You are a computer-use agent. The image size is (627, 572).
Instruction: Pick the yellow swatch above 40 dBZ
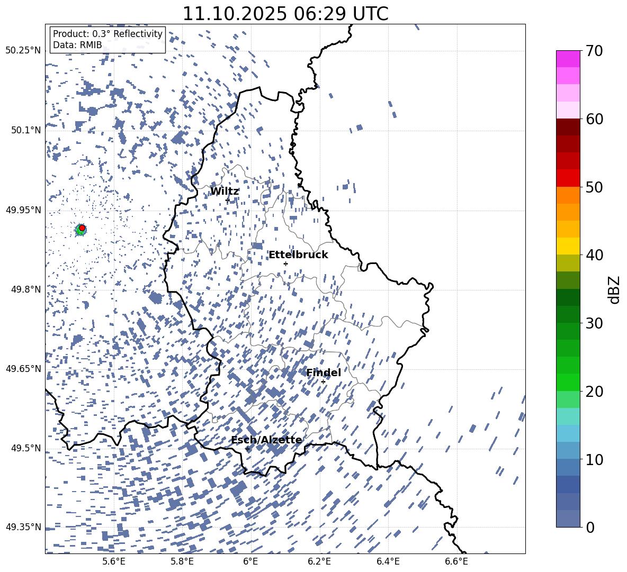[568, 246]
